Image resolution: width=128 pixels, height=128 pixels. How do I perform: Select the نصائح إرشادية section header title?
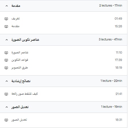tap(21, 81)
